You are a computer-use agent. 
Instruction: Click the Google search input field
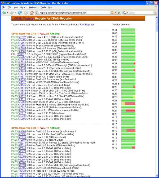click(140, 13)
